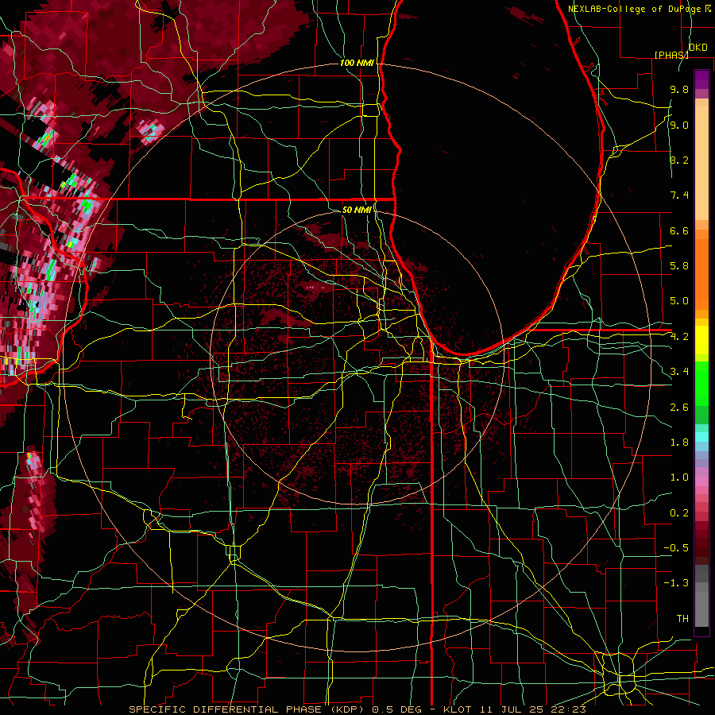Click the -1.3 scale value
The image size is (715, 715).
[676, 583]
